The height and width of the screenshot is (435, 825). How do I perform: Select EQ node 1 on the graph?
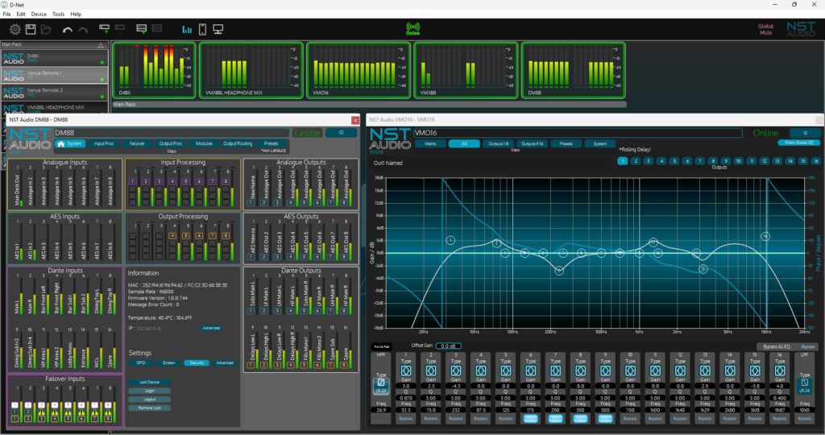click(x=450, y=240)
